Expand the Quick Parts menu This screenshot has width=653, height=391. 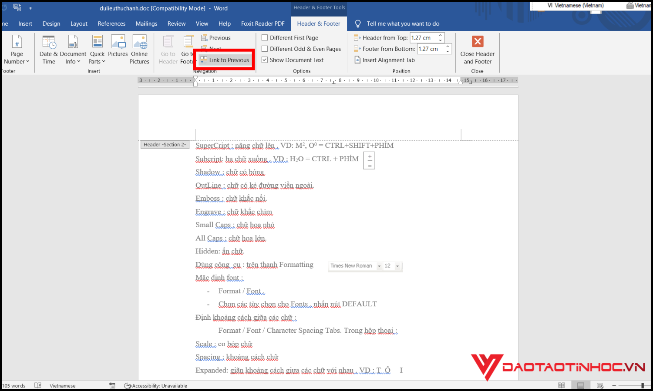click(x=97, y=61)
